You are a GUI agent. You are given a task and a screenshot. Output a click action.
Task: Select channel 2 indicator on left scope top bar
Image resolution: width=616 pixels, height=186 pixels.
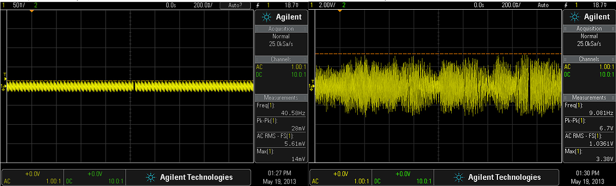point(35,5)
